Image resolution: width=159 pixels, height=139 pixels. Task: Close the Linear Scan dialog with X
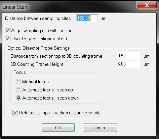pyautogui.click(x=147, y=5)
